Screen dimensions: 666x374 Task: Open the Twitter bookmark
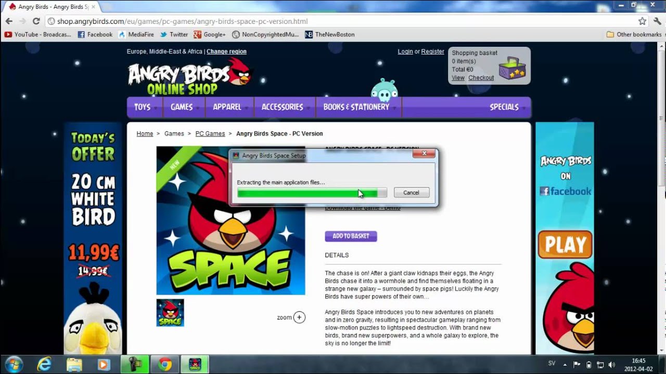(x=174, y=34)
